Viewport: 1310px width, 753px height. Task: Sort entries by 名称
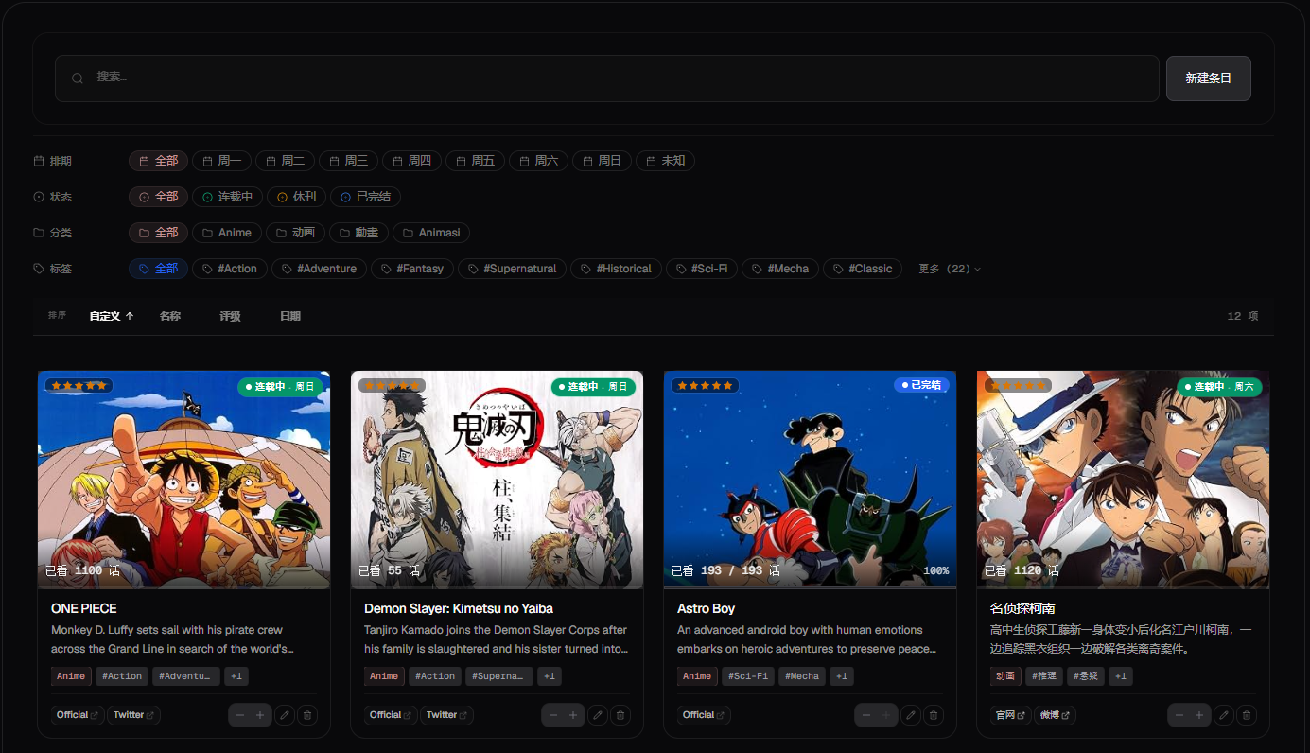[170, 316]
